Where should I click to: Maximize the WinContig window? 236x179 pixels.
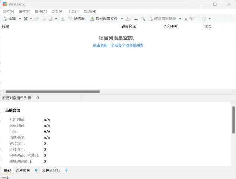[x=215, y=4]
